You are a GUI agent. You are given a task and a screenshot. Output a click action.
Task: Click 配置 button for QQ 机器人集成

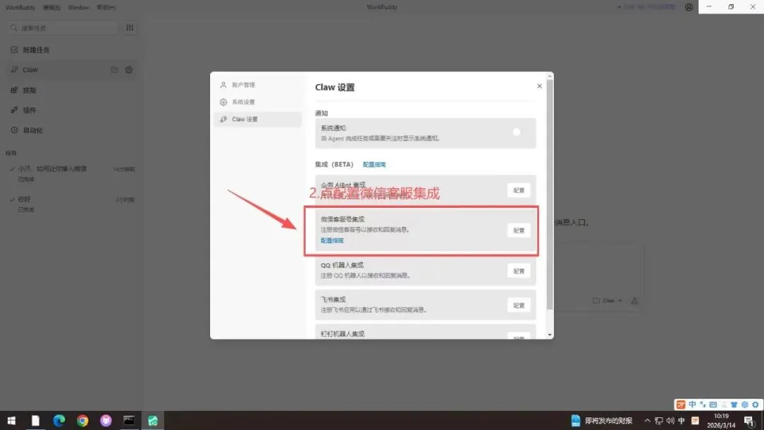[x=519, y=271]
